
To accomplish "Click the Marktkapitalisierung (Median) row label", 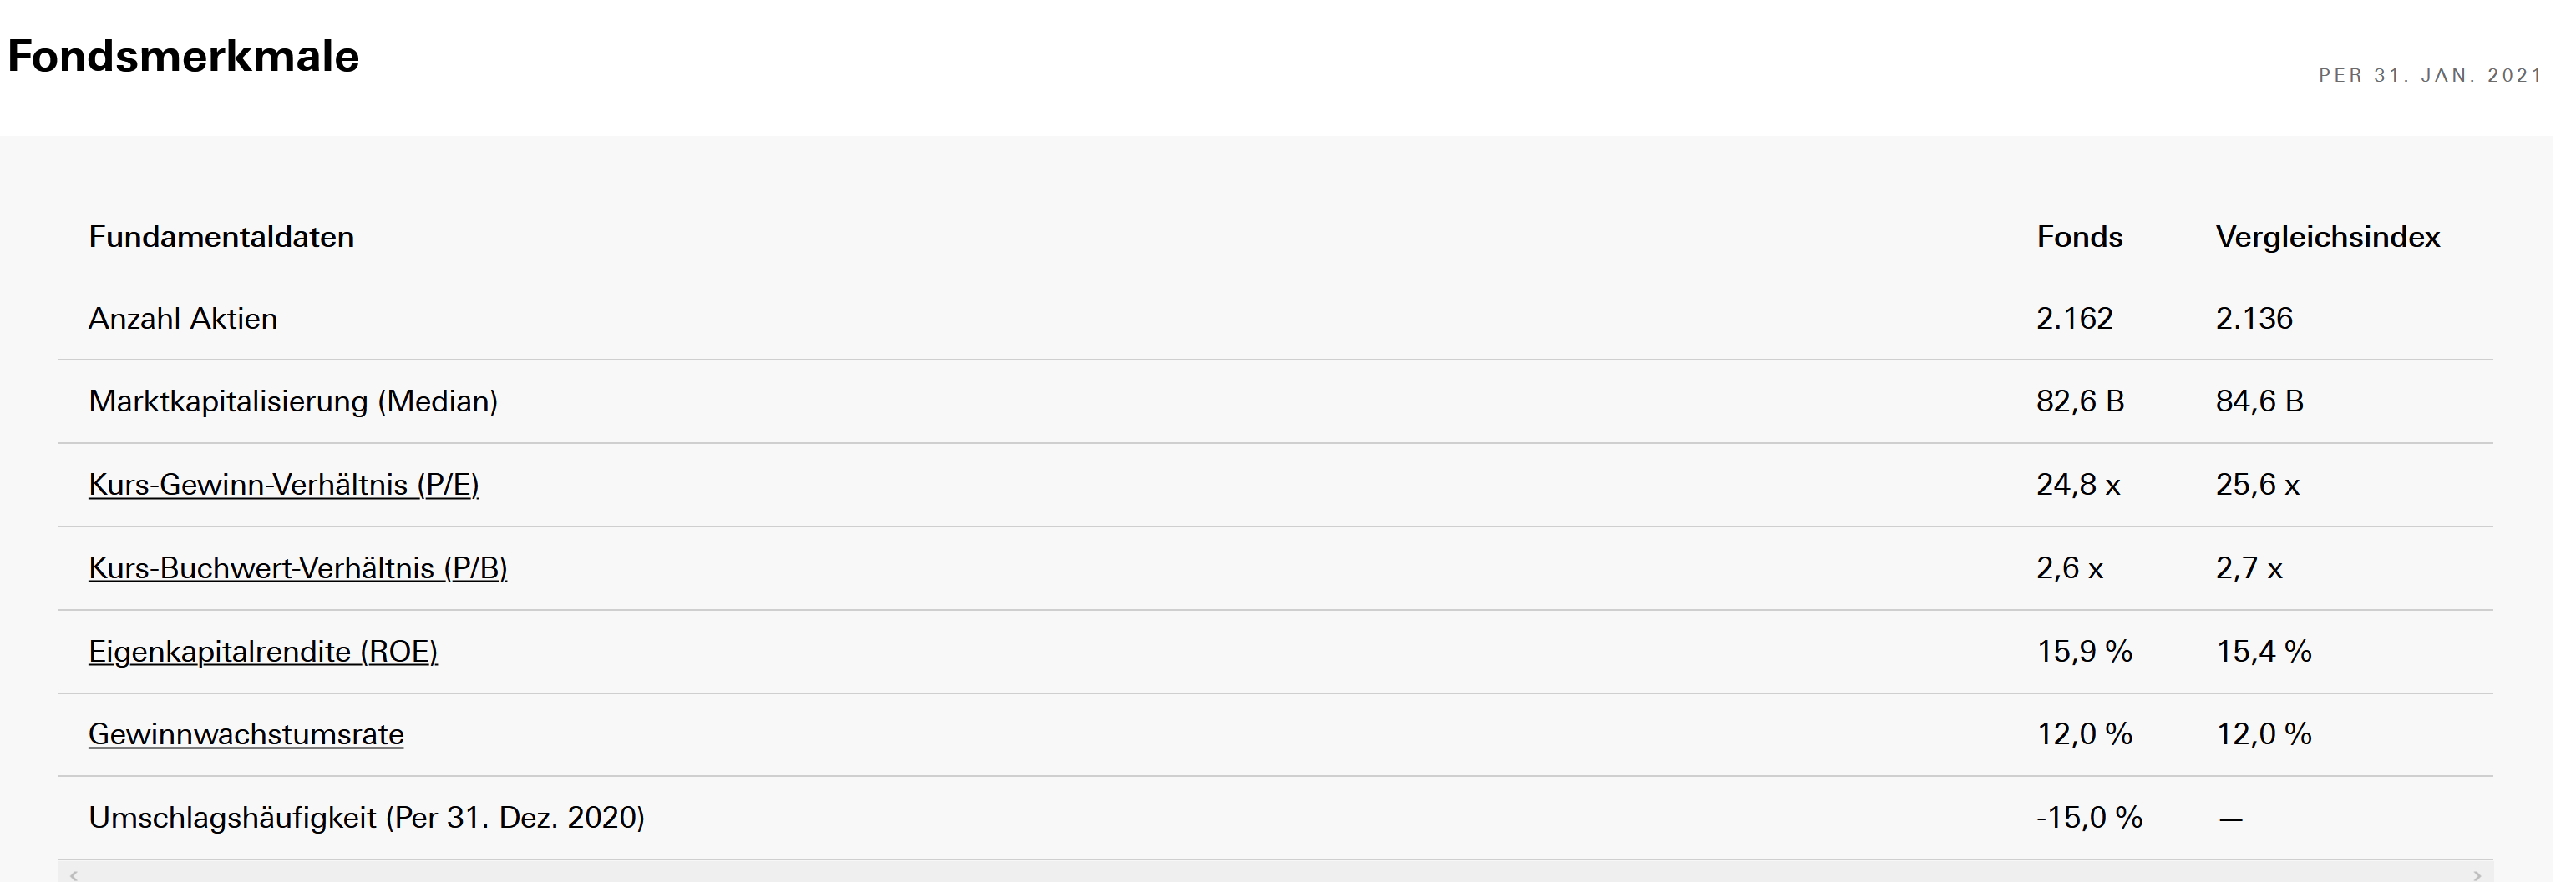I will click(293, 401).
